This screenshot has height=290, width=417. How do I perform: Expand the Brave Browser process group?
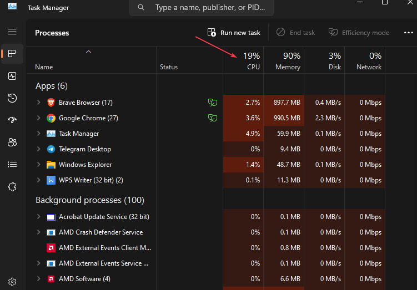38,103
